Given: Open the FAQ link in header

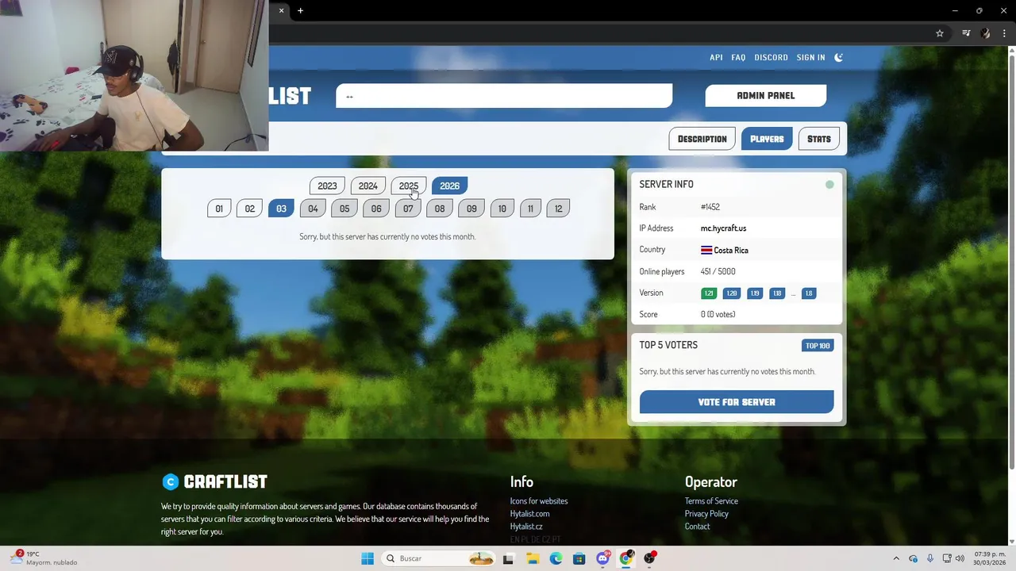Looking at the screenshot, I should 738,57.
